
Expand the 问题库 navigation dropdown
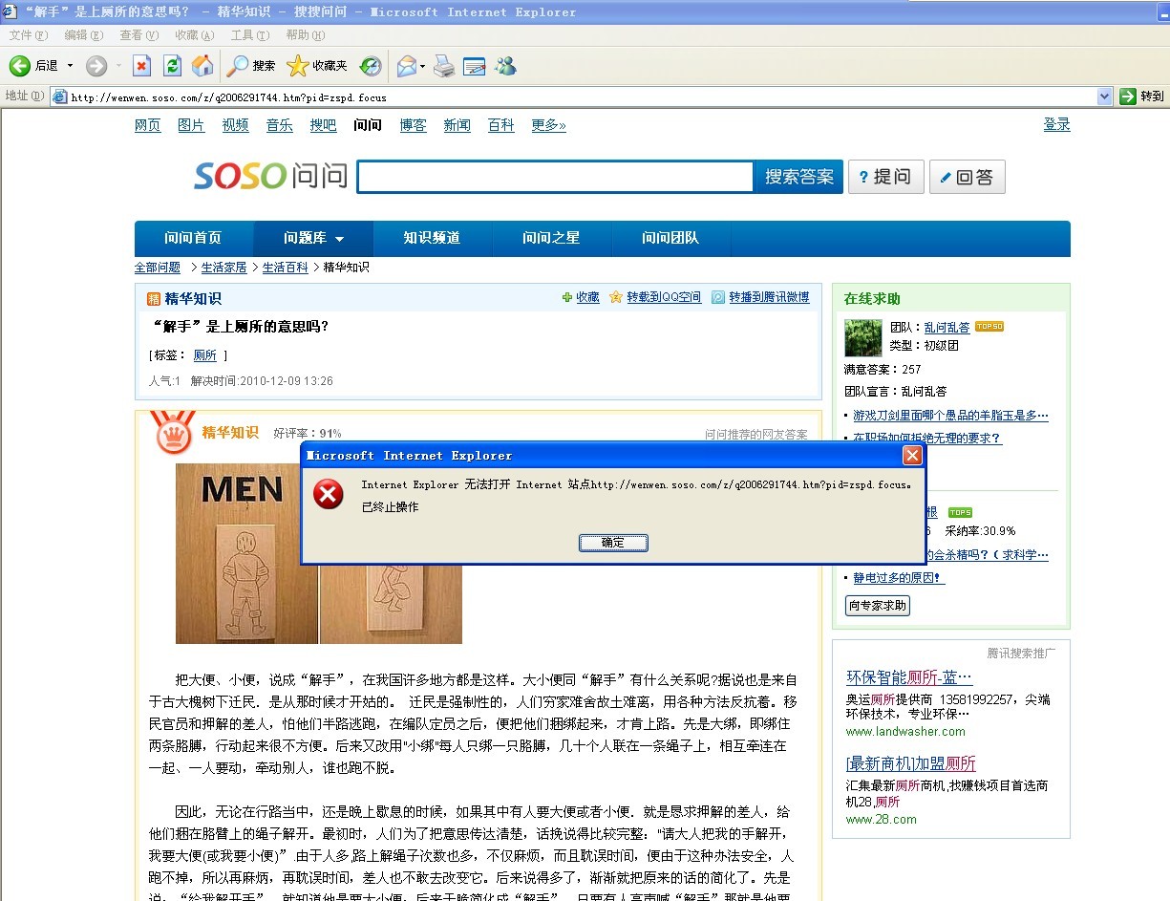(x=339, y=239)
